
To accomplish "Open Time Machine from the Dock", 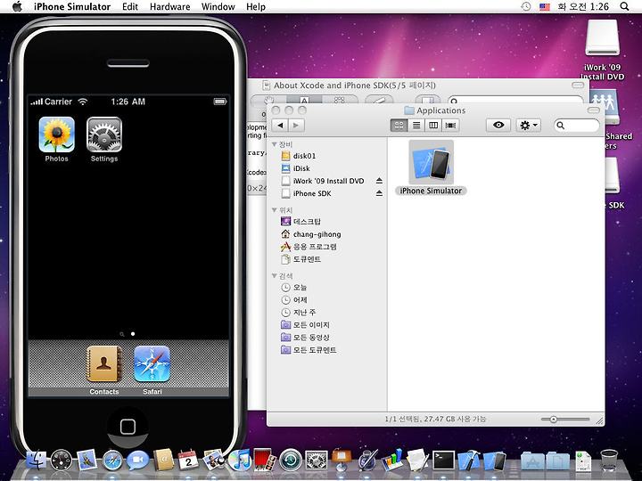I will click(291, 460).
